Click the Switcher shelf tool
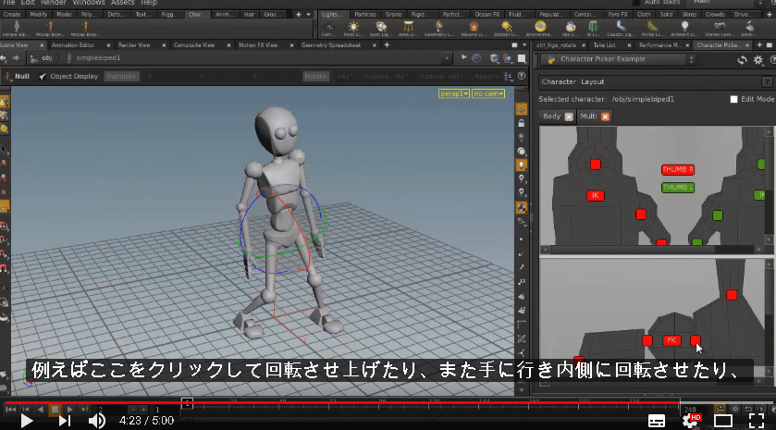The height and width of the screenshot is (430, 776). tap(749, 30)
